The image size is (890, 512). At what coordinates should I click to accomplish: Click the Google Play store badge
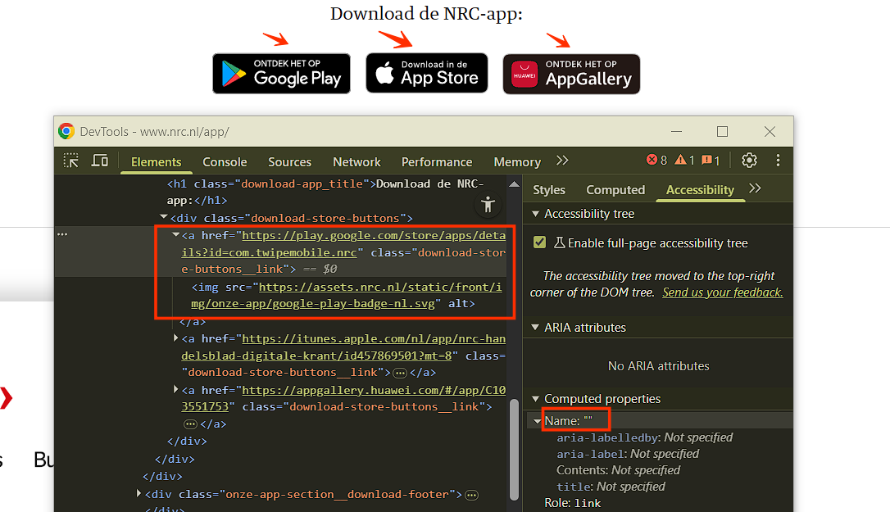tap(281, 74)
